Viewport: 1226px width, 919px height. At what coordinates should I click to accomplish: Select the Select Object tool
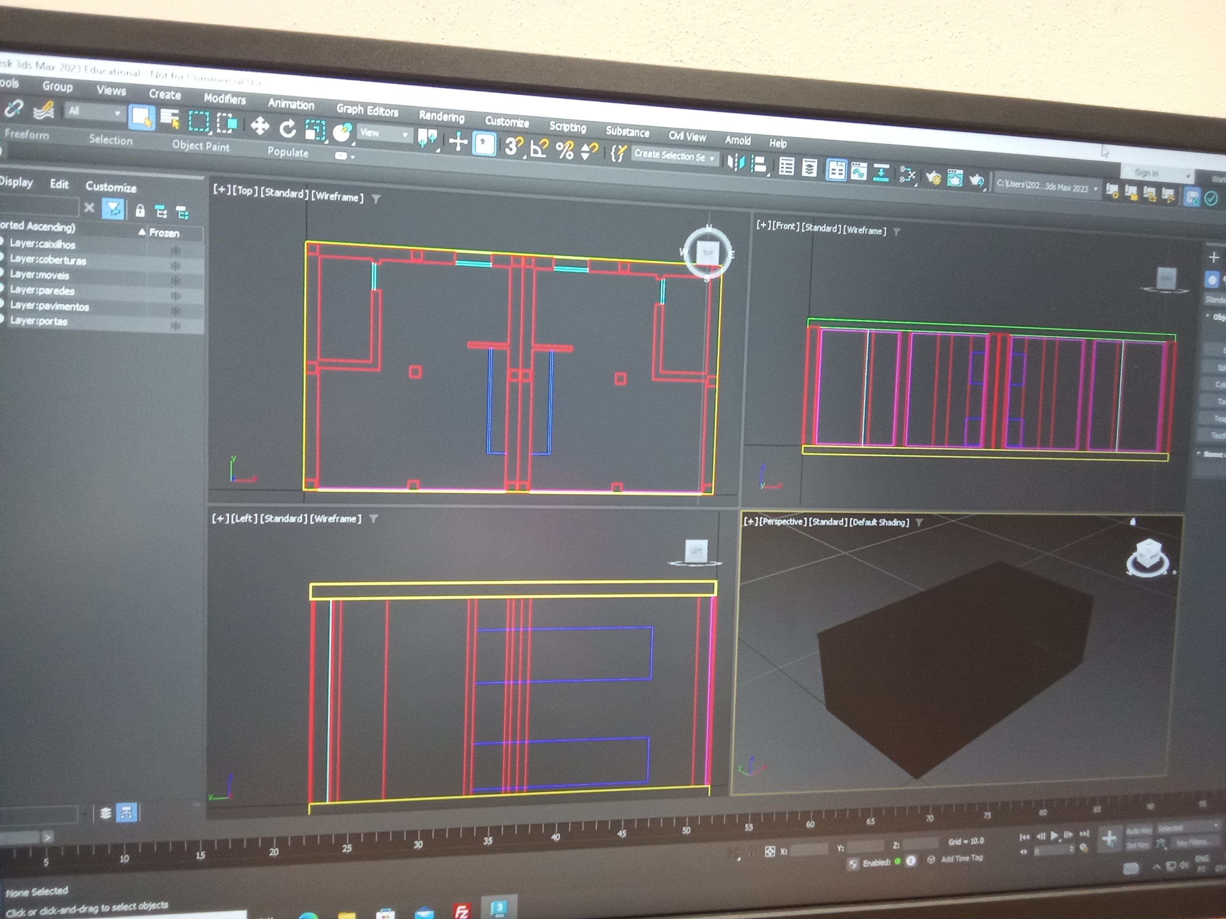(141, 118)
